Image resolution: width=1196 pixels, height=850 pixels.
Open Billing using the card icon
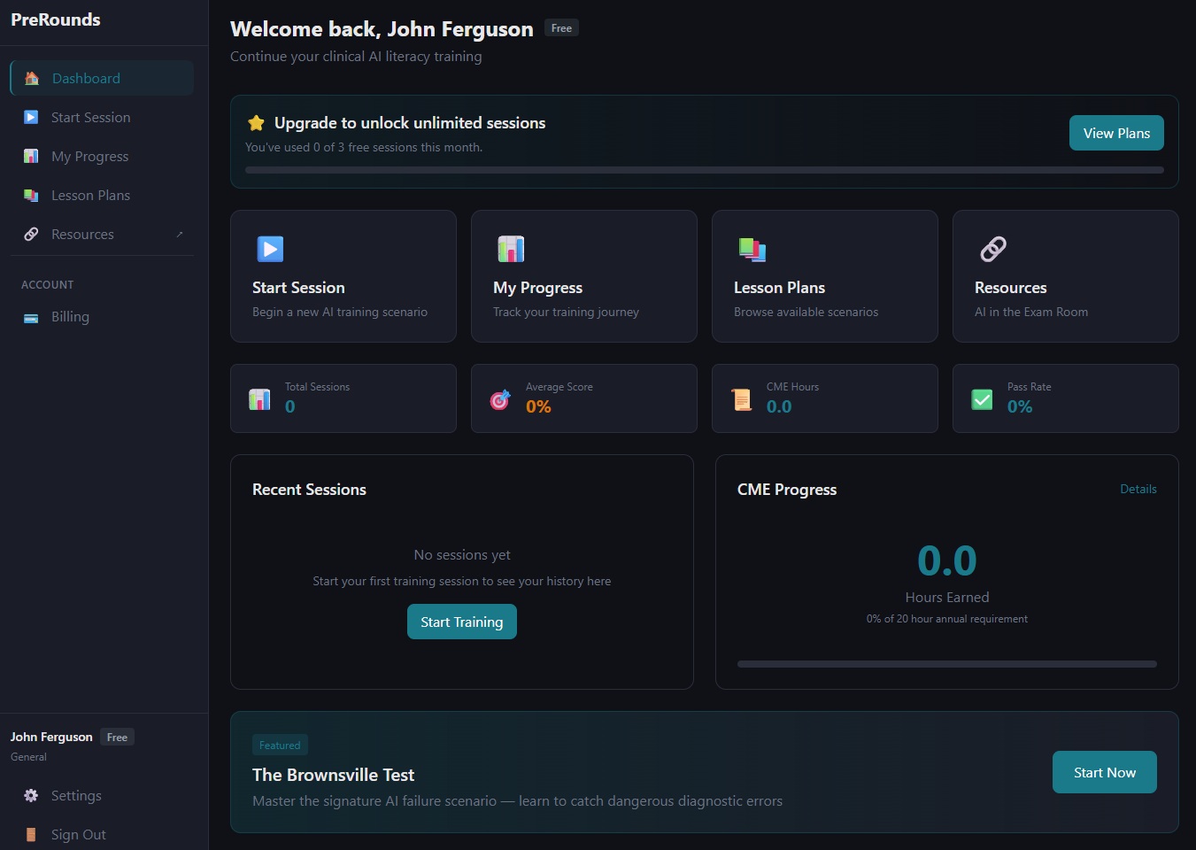(30, 316)
